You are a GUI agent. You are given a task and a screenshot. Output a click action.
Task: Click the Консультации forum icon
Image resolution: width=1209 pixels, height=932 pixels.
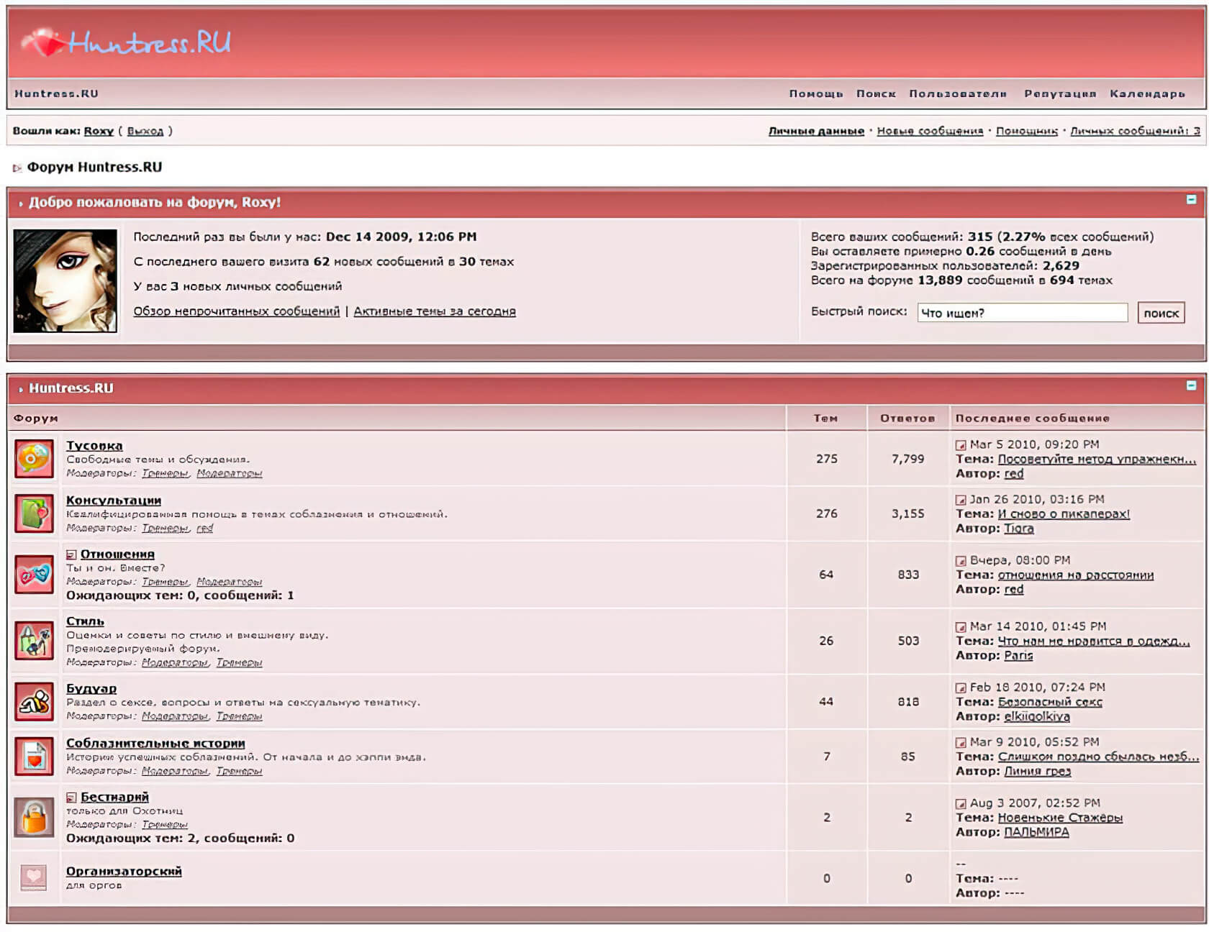coord(34,513)
